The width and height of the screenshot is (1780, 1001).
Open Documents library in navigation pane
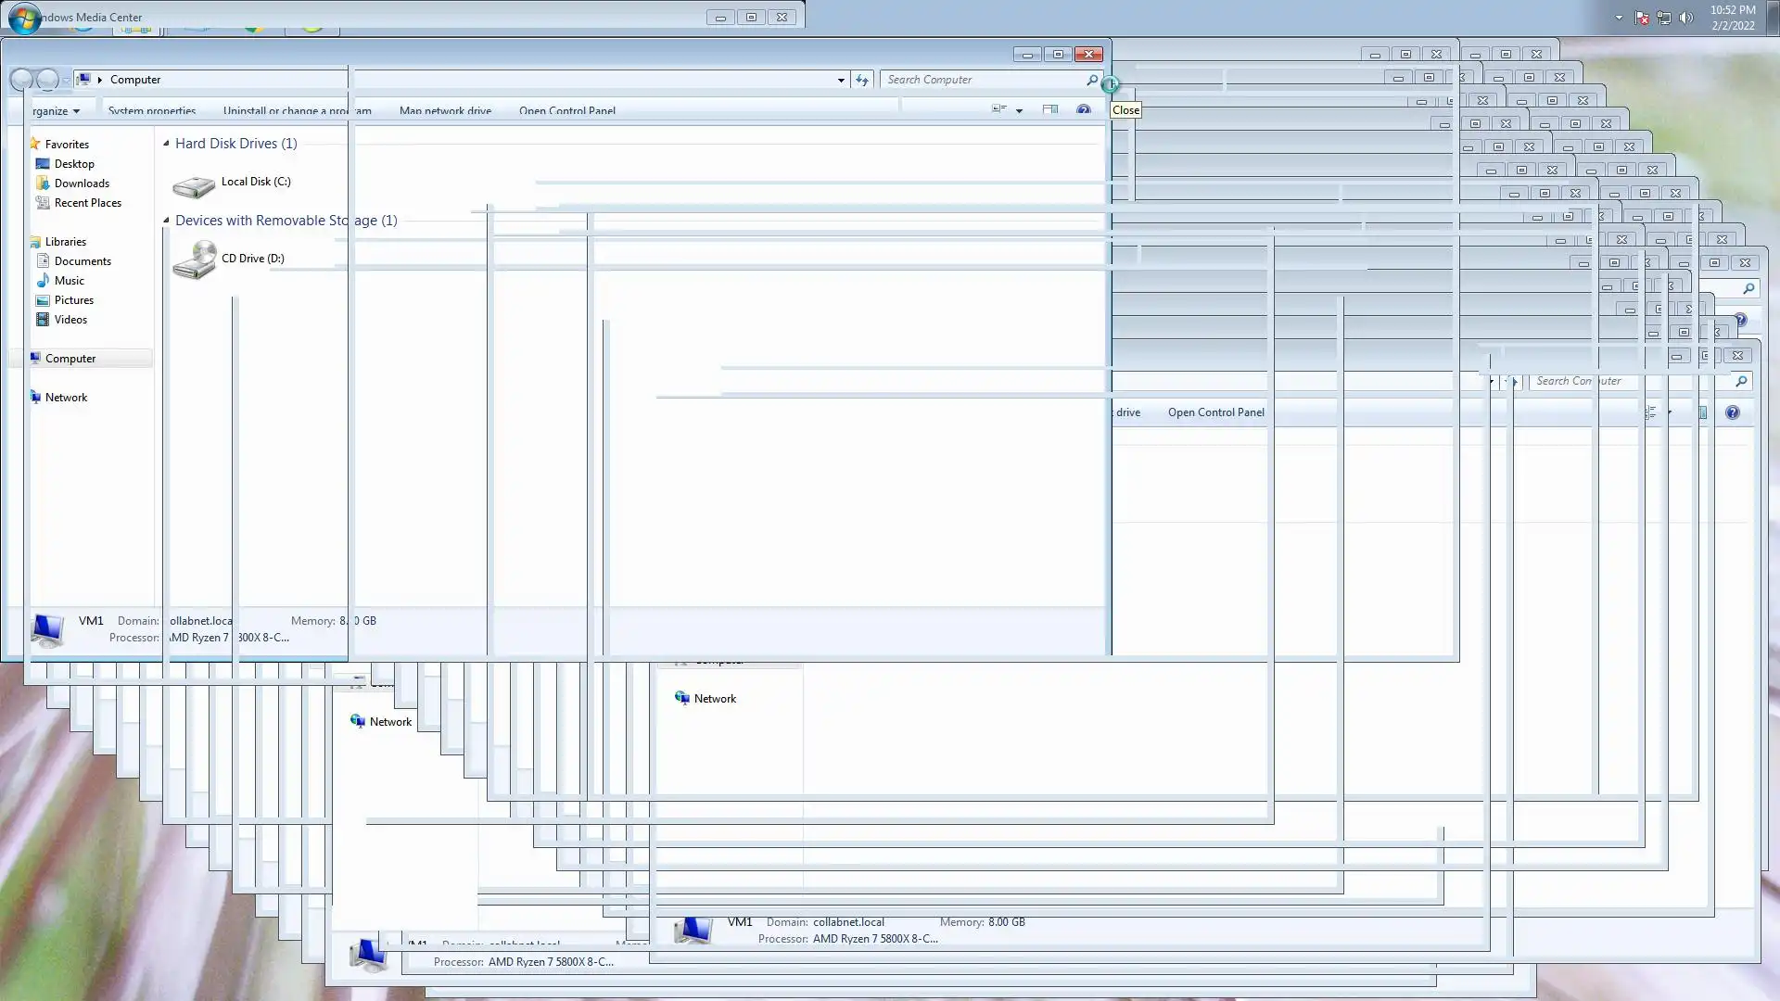[83, 261]
